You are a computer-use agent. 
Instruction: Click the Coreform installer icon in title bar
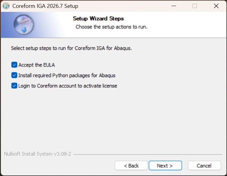coord(6,6)
